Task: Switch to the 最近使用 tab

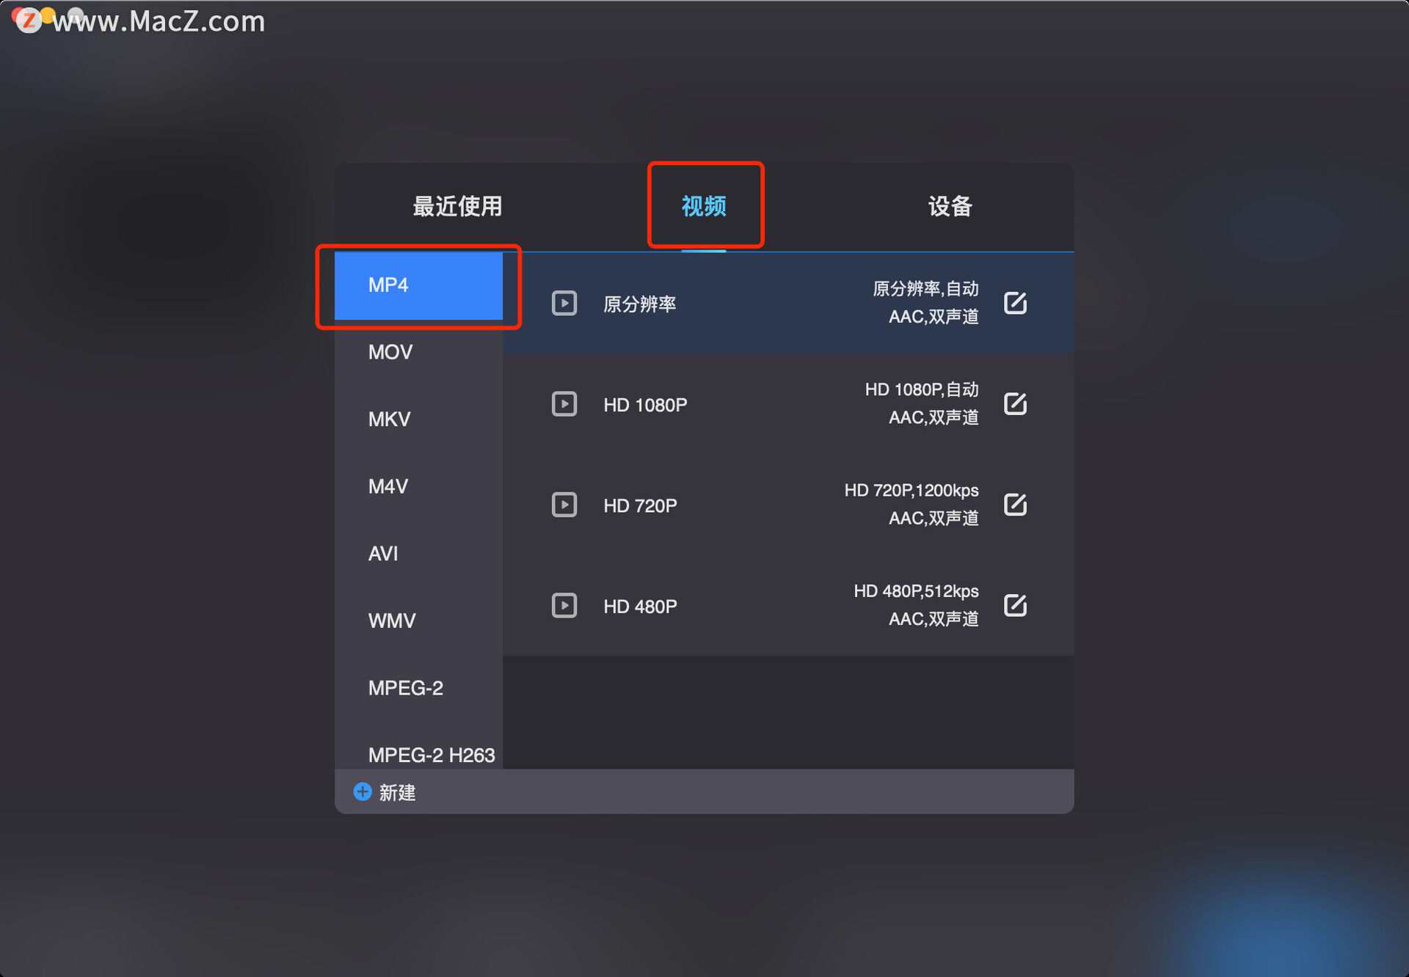Action: [457, 206]
